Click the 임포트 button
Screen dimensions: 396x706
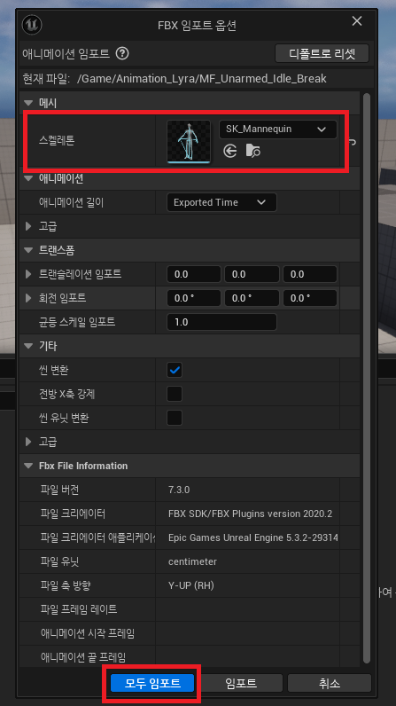tap(241, 683)
